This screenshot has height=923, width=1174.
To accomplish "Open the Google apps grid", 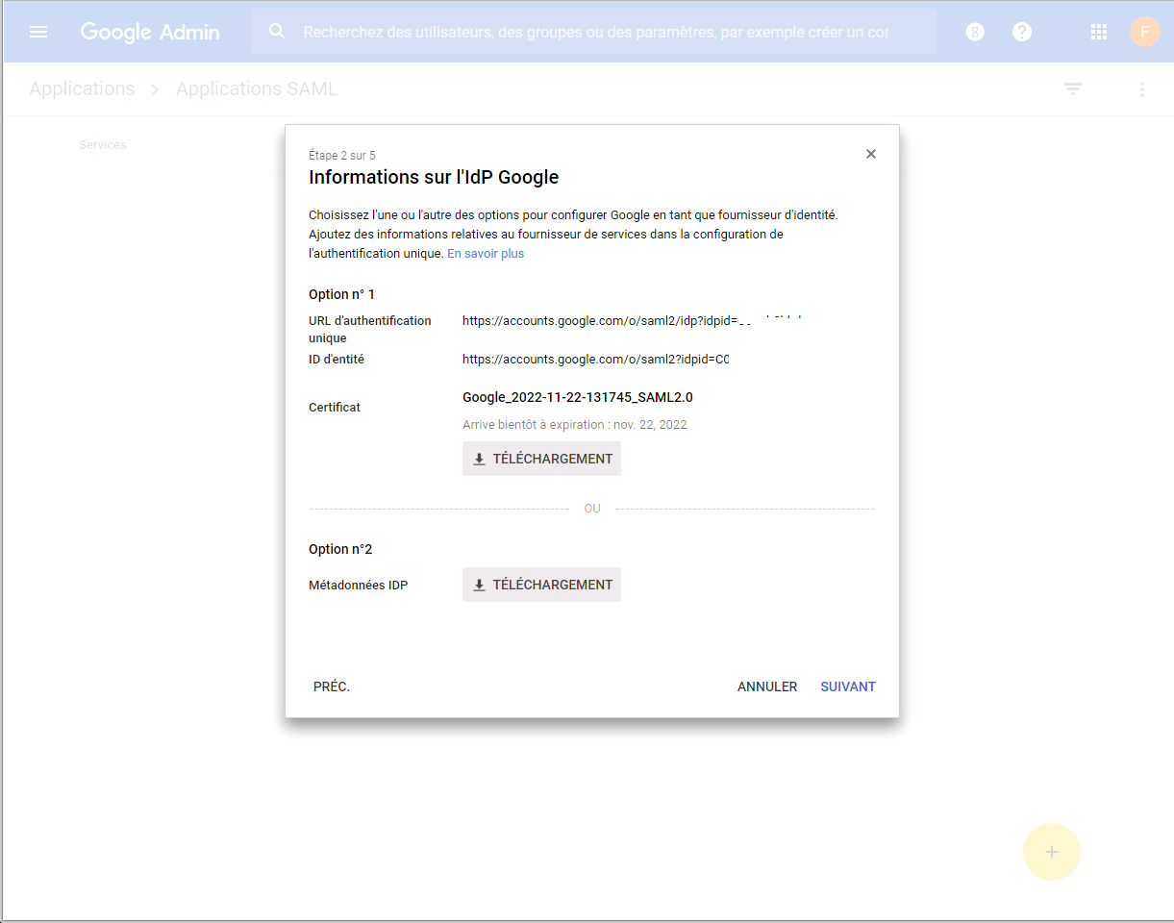I will [x=1099, y=32].
